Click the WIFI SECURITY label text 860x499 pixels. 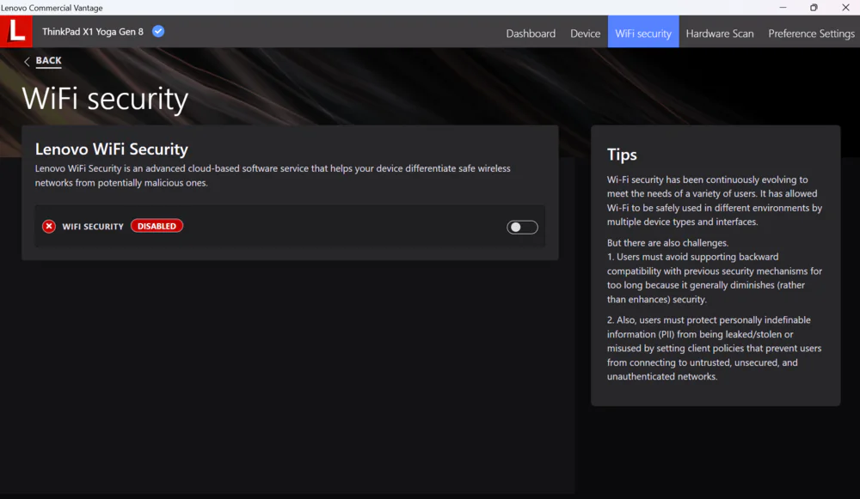click(93, 226)
